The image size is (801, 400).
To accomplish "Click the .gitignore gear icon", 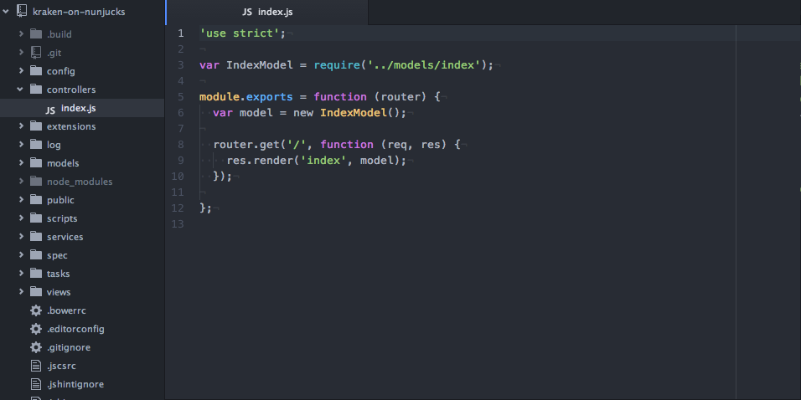I will click(35, 347).
